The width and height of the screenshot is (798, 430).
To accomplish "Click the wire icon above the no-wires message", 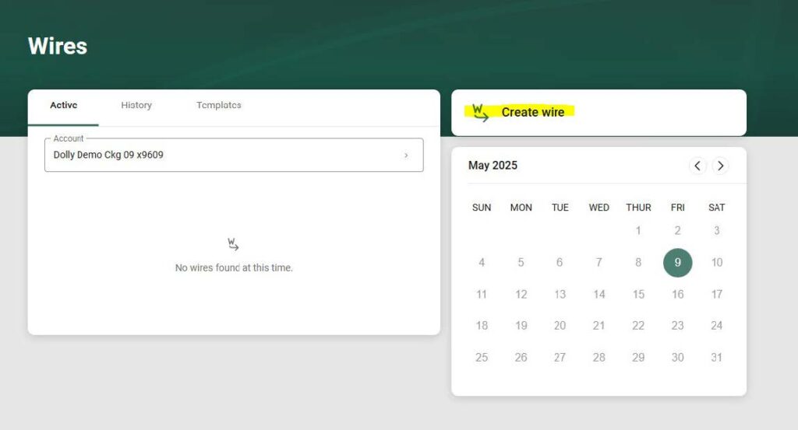I will [x=233, y=244].
